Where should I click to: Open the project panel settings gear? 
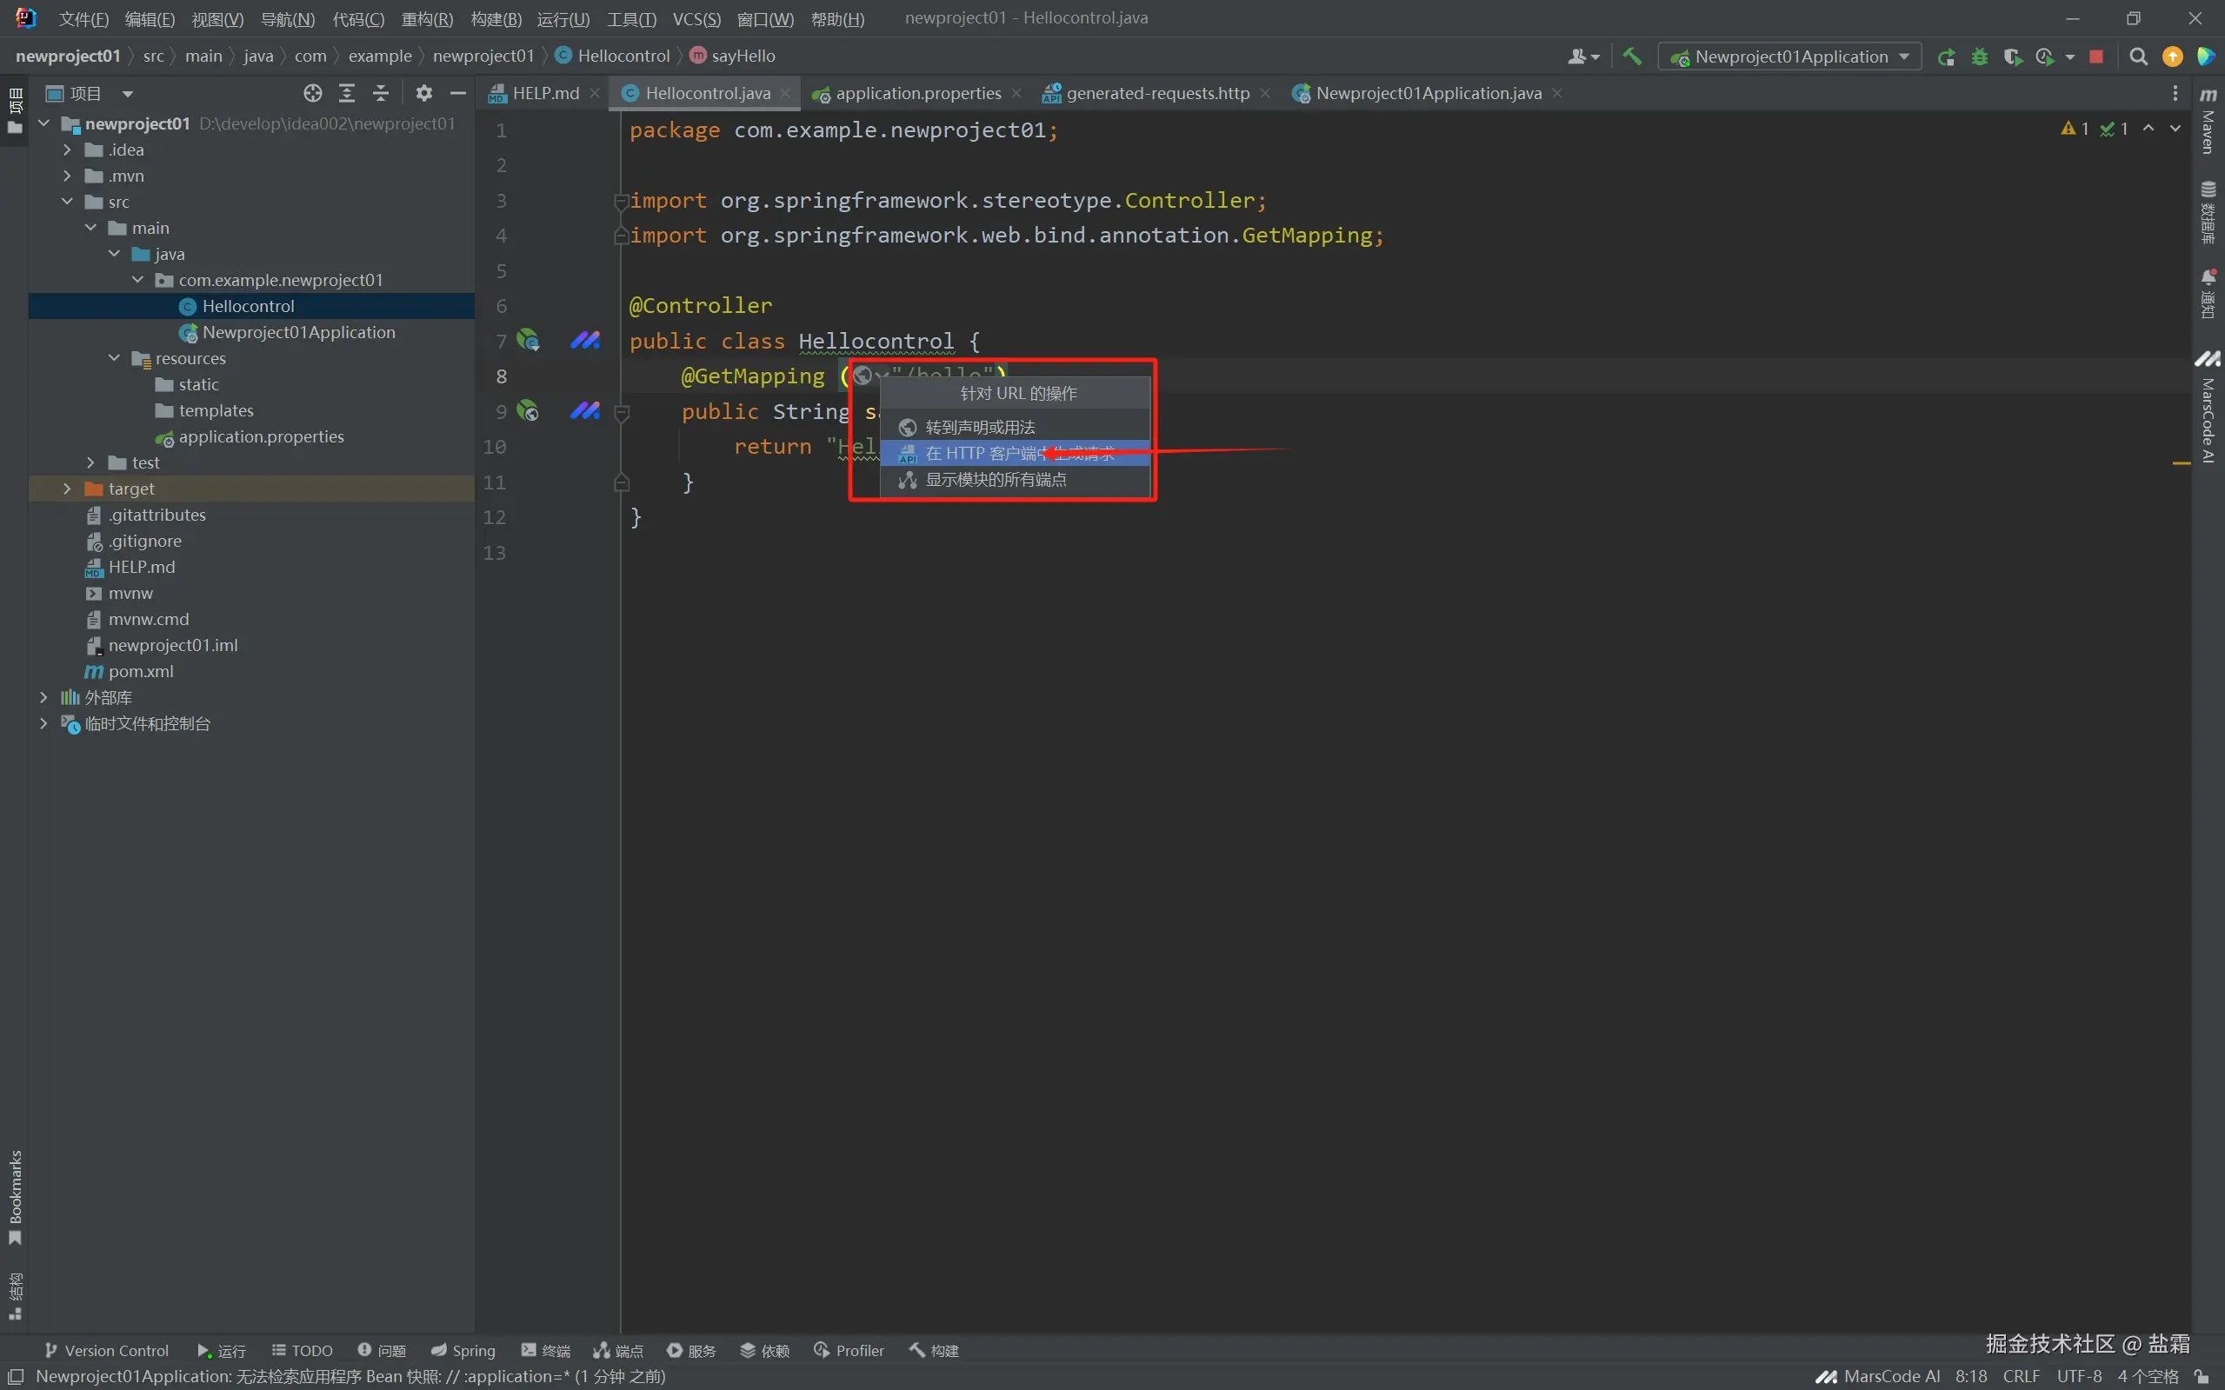pyautogui.click(x=423, y=93)
